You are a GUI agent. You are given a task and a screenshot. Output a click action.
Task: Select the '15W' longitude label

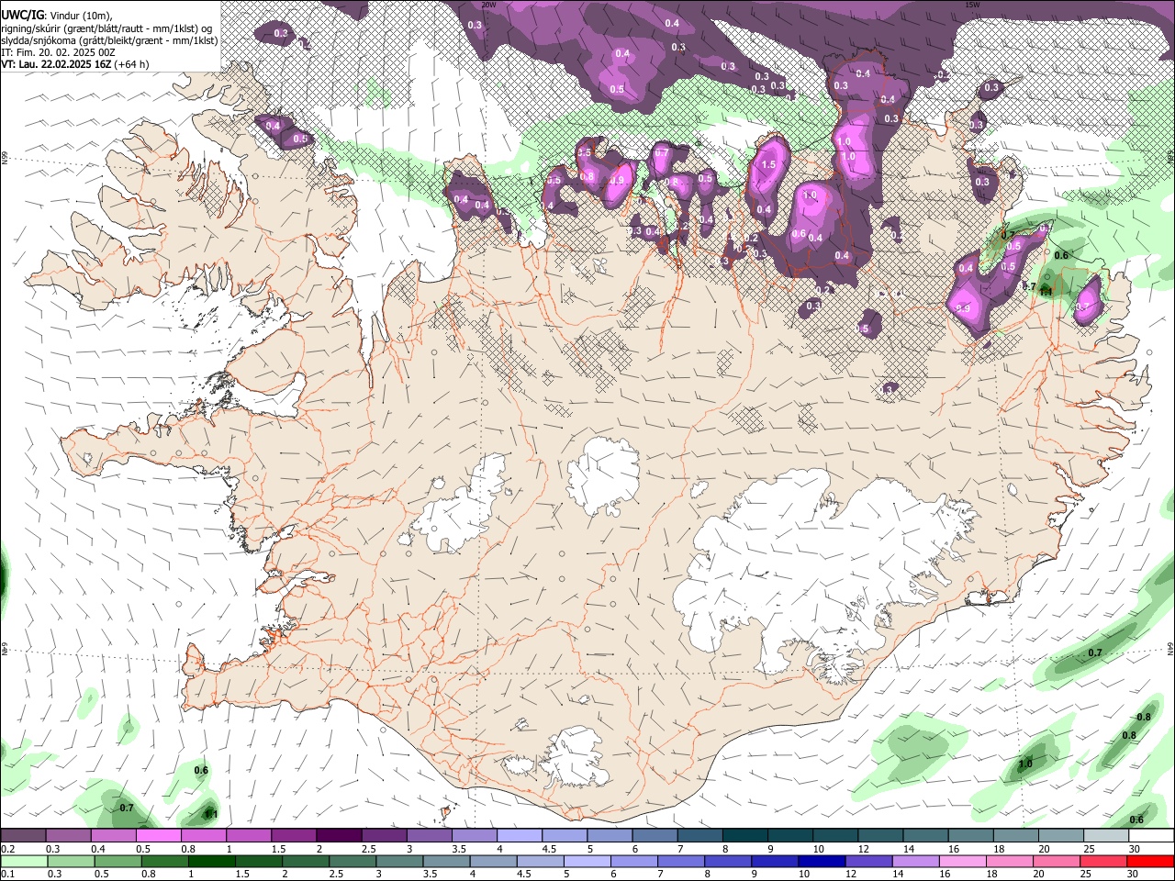coord(973,5)
